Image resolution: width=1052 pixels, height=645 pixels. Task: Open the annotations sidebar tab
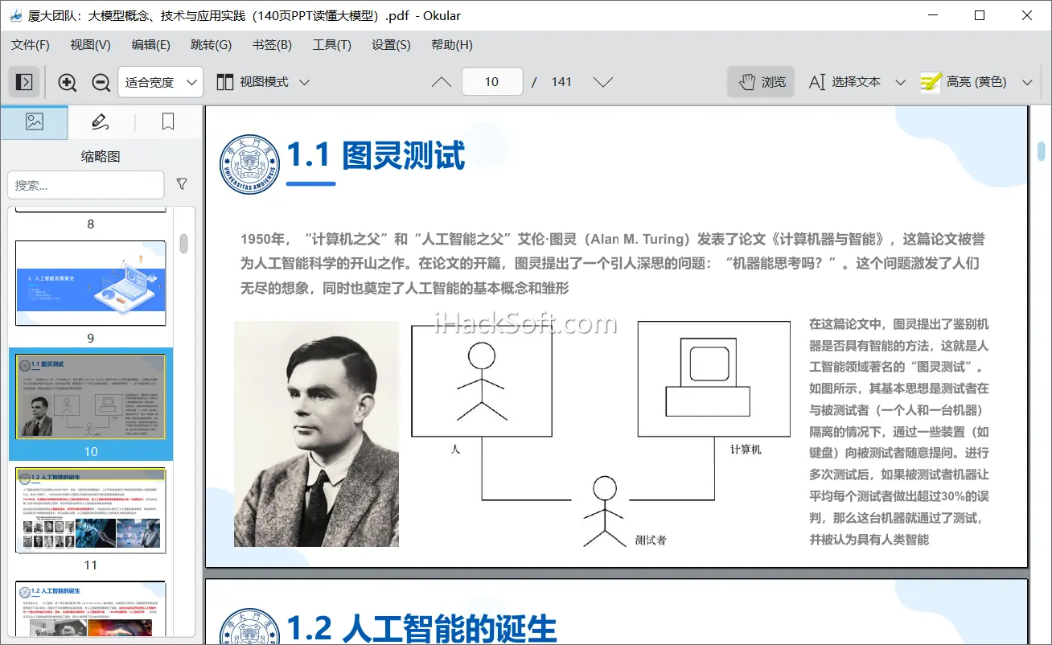[x=101, y=122]
